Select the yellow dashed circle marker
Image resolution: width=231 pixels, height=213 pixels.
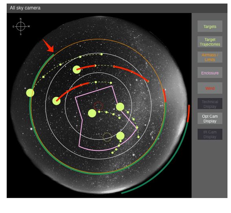coord(107,137)
